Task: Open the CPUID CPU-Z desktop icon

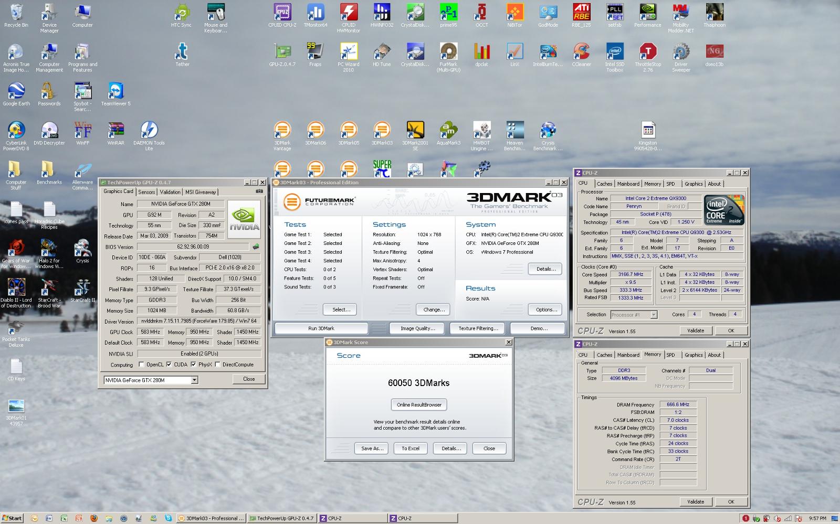Action: [x=282, y=15]
